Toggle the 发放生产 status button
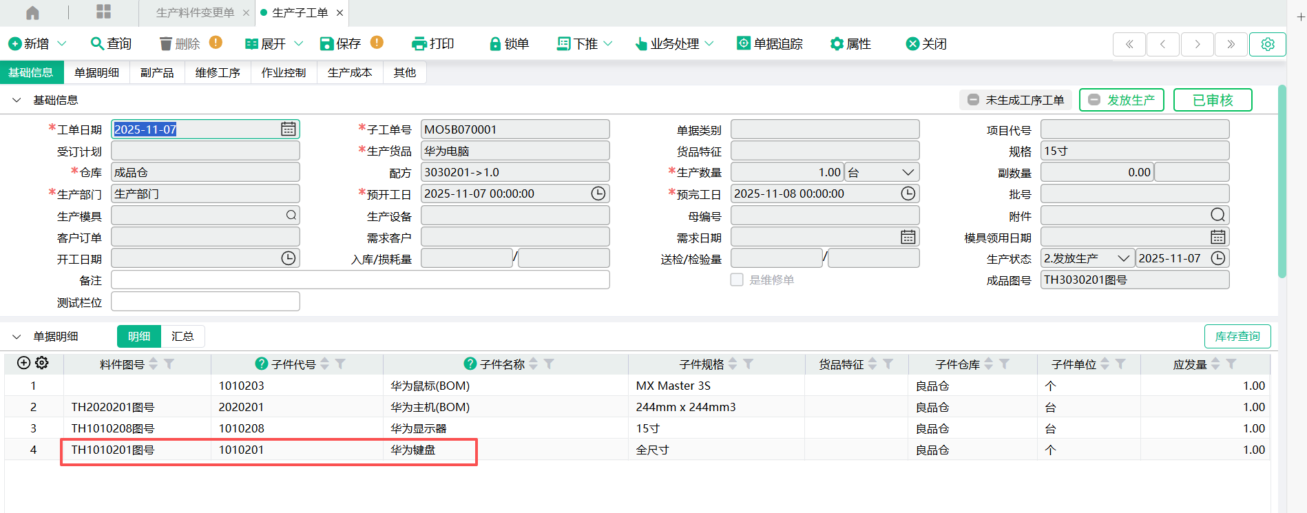Screen dimensions: 1307x513 coord(1121,100)
